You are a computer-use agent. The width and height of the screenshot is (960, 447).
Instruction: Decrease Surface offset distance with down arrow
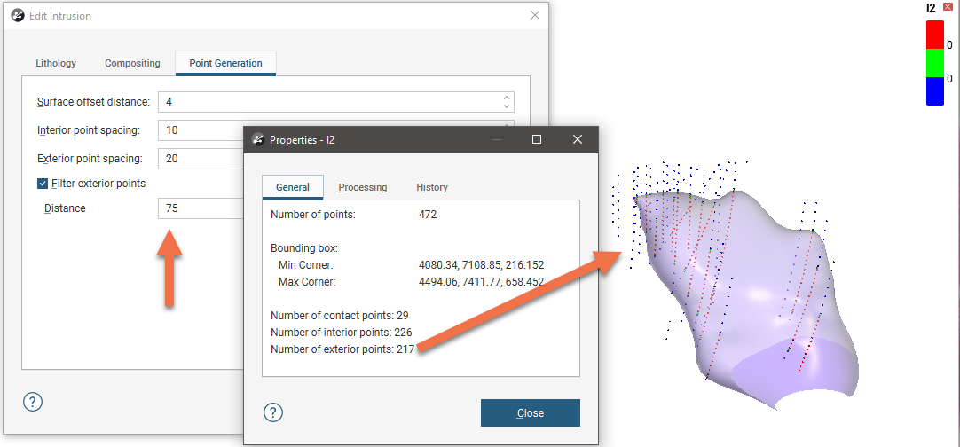click(506, 106)
